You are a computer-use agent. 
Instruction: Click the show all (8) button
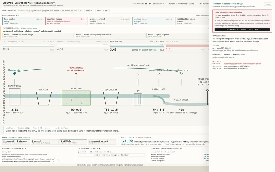(x=102, y=11)
